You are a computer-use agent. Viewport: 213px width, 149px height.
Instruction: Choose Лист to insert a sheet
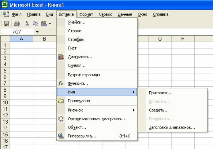pos(97,48)
